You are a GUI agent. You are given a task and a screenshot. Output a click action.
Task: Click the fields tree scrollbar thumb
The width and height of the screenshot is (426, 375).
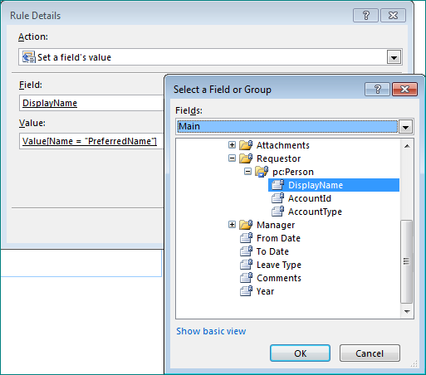(406, 261)
